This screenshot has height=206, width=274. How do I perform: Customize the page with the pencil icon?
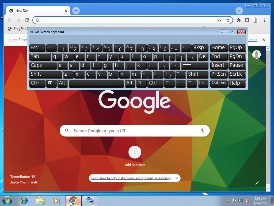tap(257, 183)
